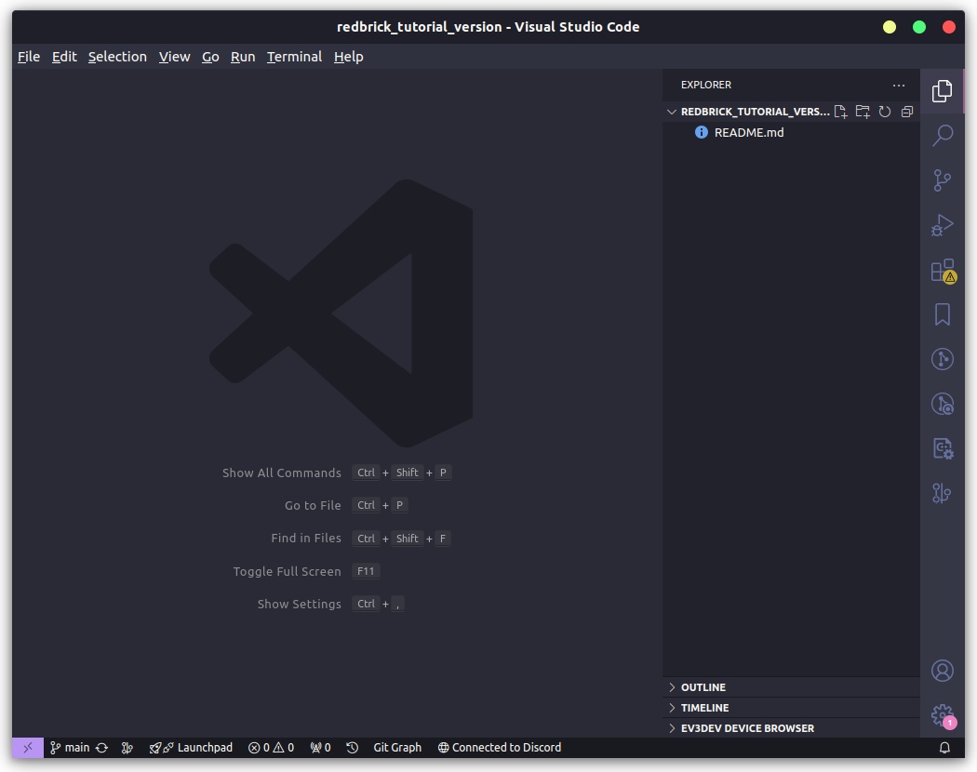Collapse all folders in the Explorer
This screenshot has height=772, width=977.
(907, 112)
